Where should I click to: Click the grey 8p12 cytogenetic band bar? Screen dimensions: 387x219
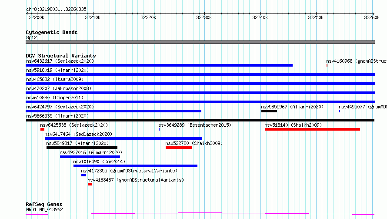(200, 42)
